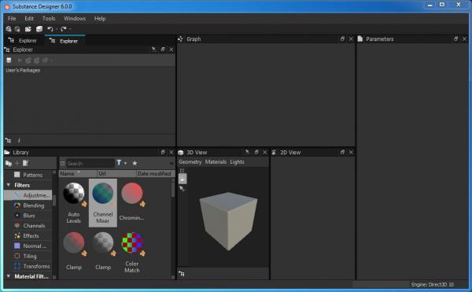This screenshot has width=472, height=292.
Task: Click the plus icon in Library toolbar
Action: [x=17, y=163]
